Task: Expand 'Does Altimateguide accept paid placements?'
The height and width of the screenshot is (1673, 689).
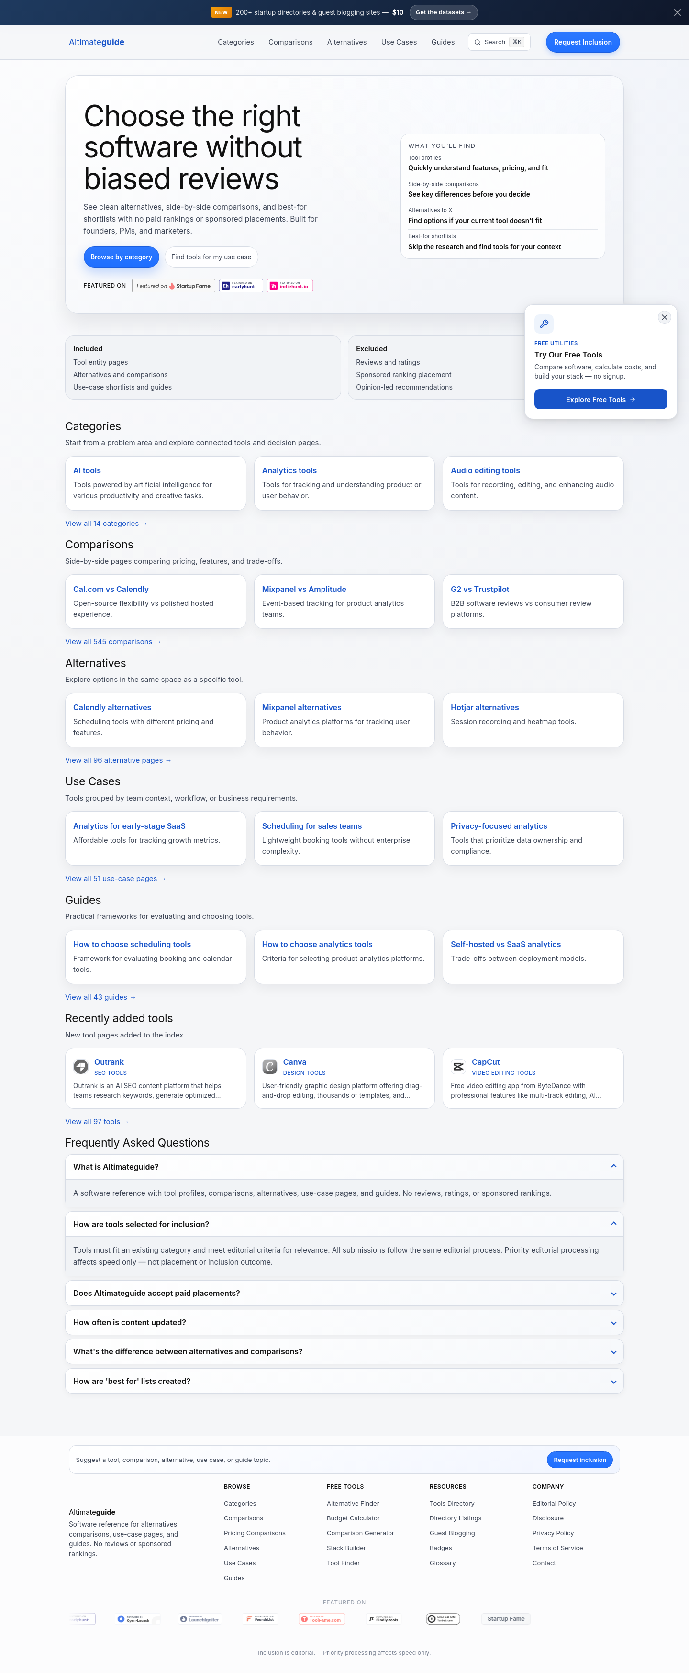Action: click(344, 1293)
